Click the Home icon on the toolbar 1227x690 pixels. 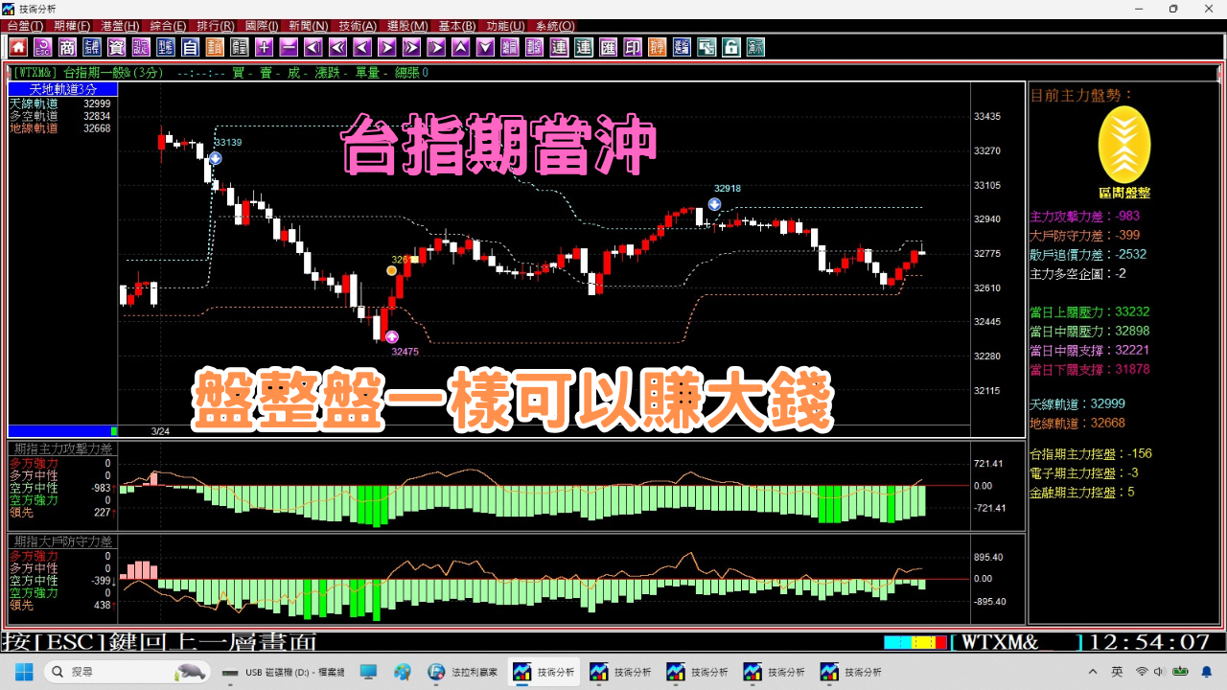coord(17,46)
